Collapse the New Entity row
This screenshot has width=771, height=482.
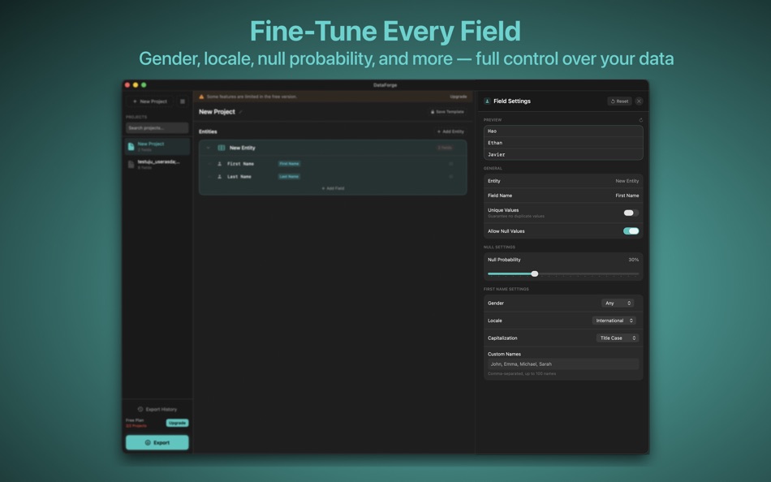click(x=209, y=148)
